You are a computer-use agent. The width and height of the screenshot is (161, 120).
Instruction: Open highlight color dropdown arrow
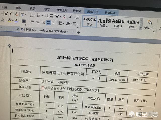click(13, 20)
